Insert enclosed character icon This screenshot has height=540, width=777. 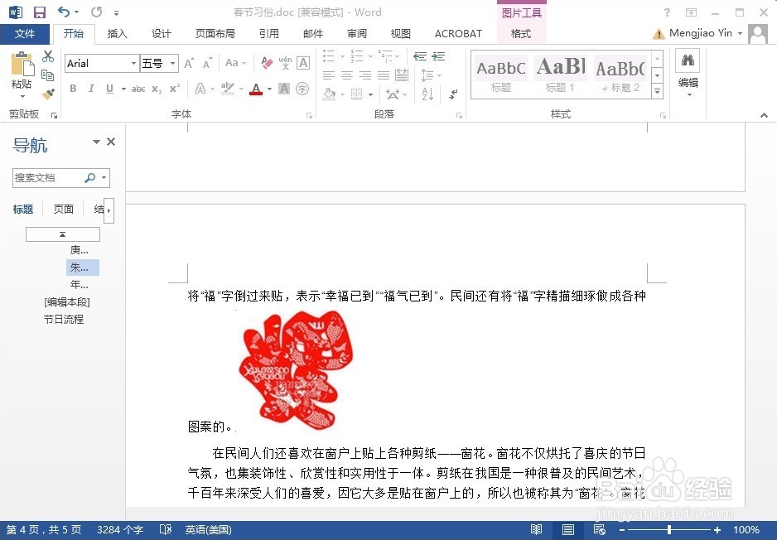click(302, 89)
